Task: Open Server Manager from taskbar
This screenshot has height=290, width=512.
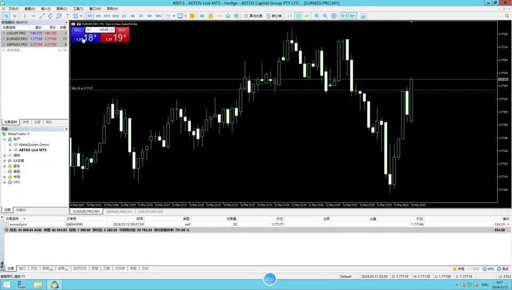Action: click(22, 285)
